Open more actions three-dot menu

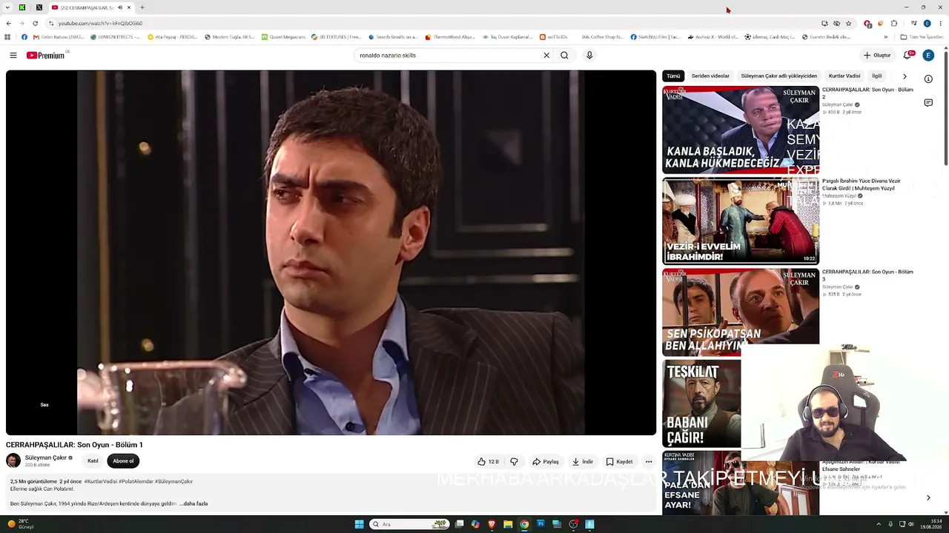[x=649, y=461]
